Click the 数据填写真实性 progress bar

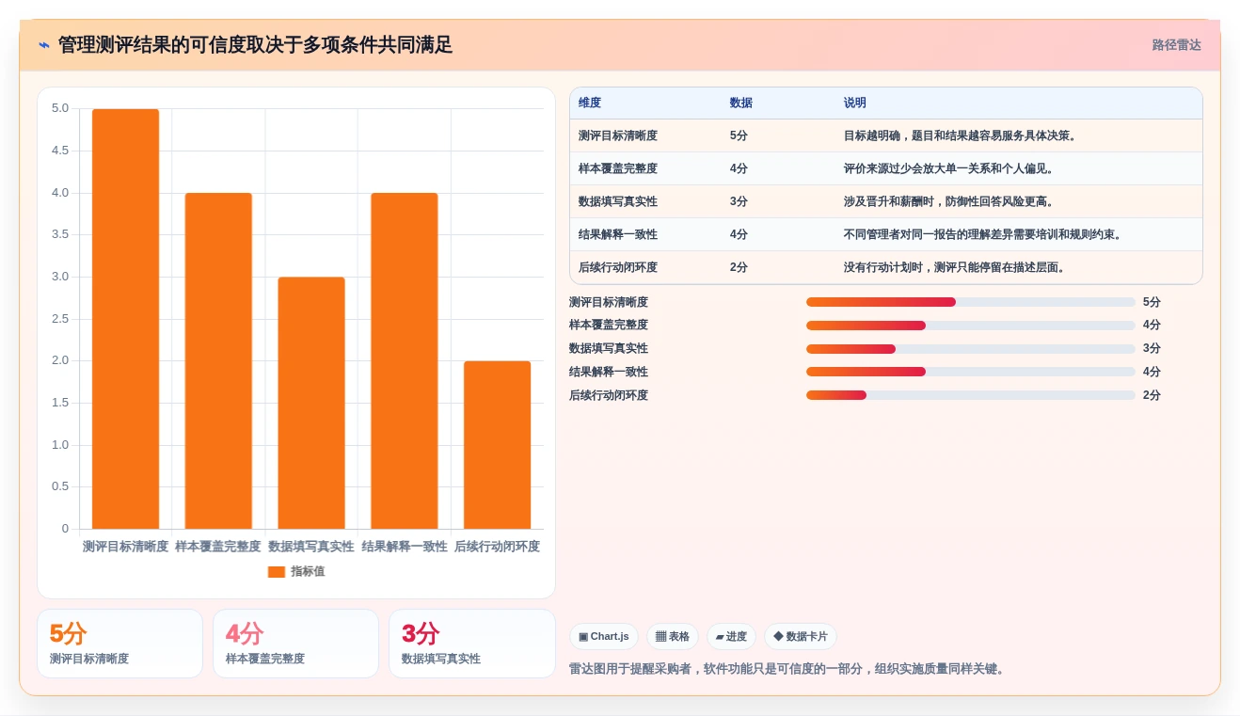(x=971, y=349)
